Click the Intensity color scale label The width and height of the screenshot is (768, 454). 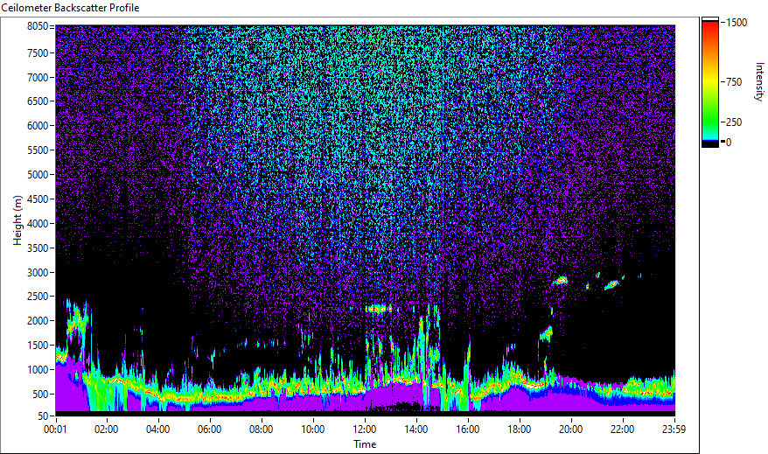(759, 81)
